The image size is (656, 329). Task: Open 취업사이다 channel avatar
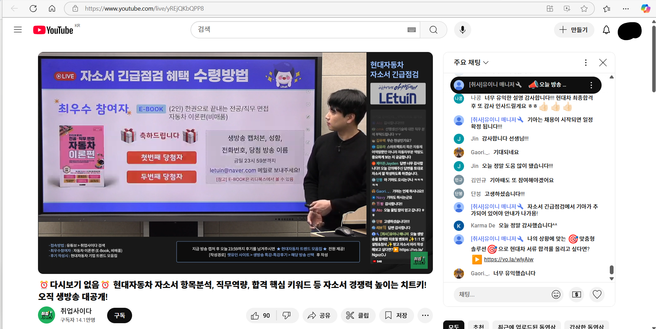[47, 315]
